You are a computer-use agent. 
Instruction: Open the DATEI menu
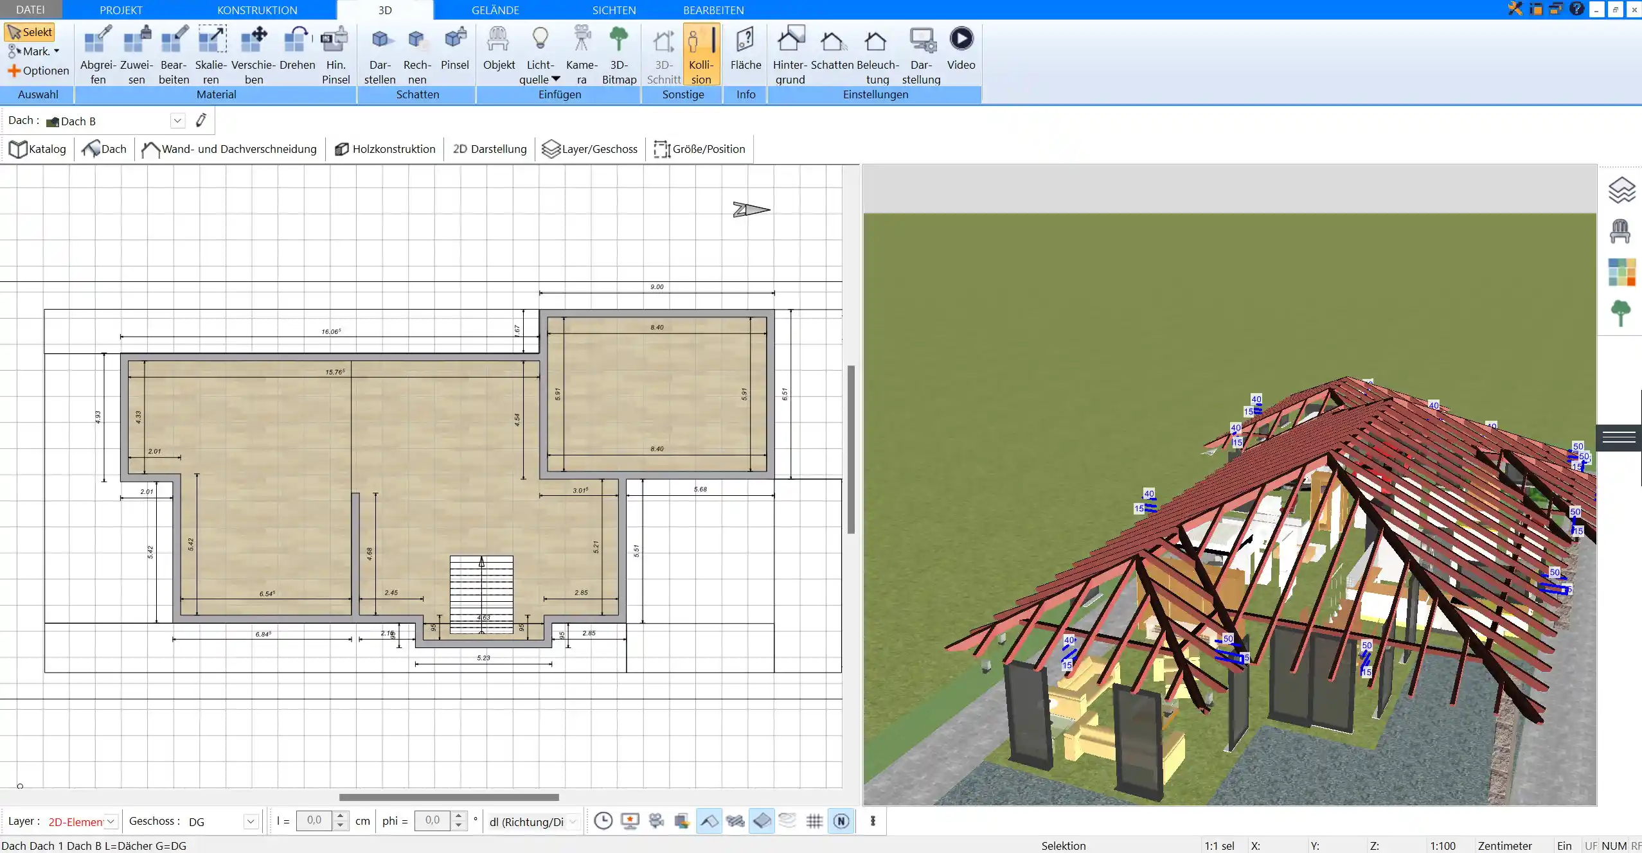(30, 10)
